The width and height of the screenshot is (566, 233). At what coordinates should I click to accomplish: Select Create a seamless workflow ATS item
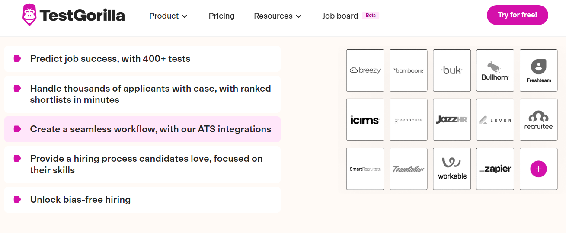point(142,129)
